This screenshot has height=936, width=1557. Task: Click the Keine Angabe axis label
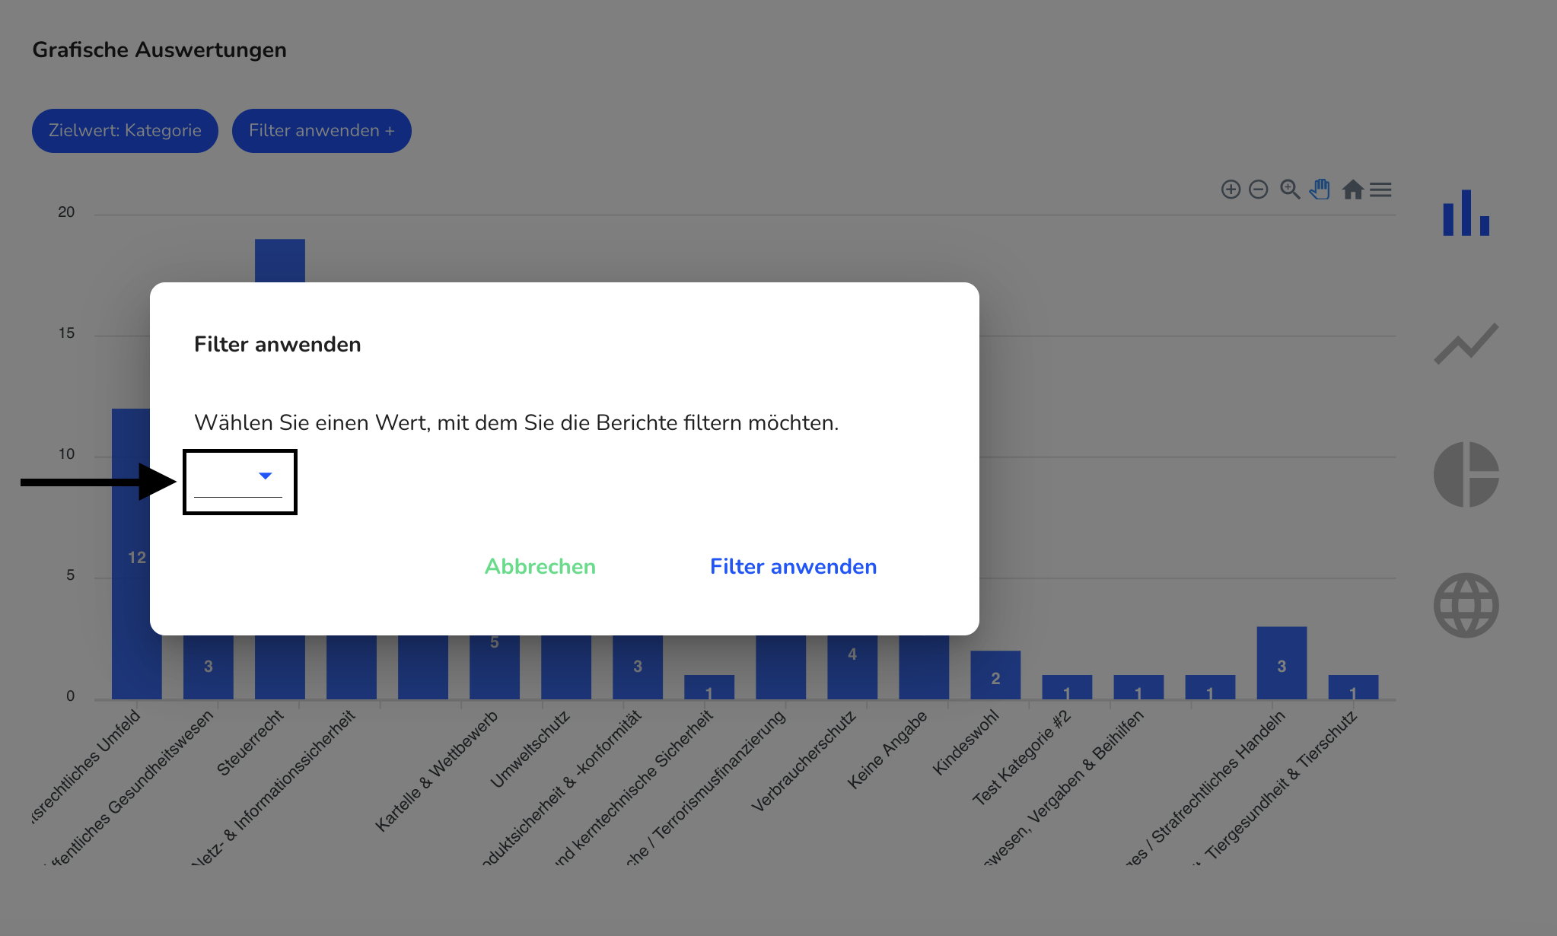point(887,750)
